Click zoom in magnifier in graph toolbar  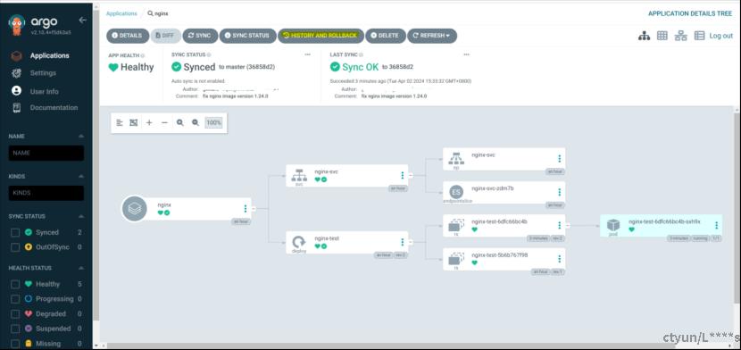point(180,123)
